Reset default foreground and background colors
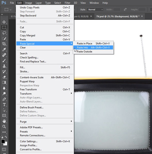Screen dimensions: 152x154 [2, 137]
